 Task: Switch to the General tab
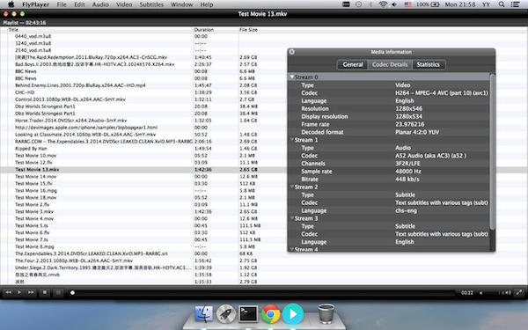(x=353, y=64)
